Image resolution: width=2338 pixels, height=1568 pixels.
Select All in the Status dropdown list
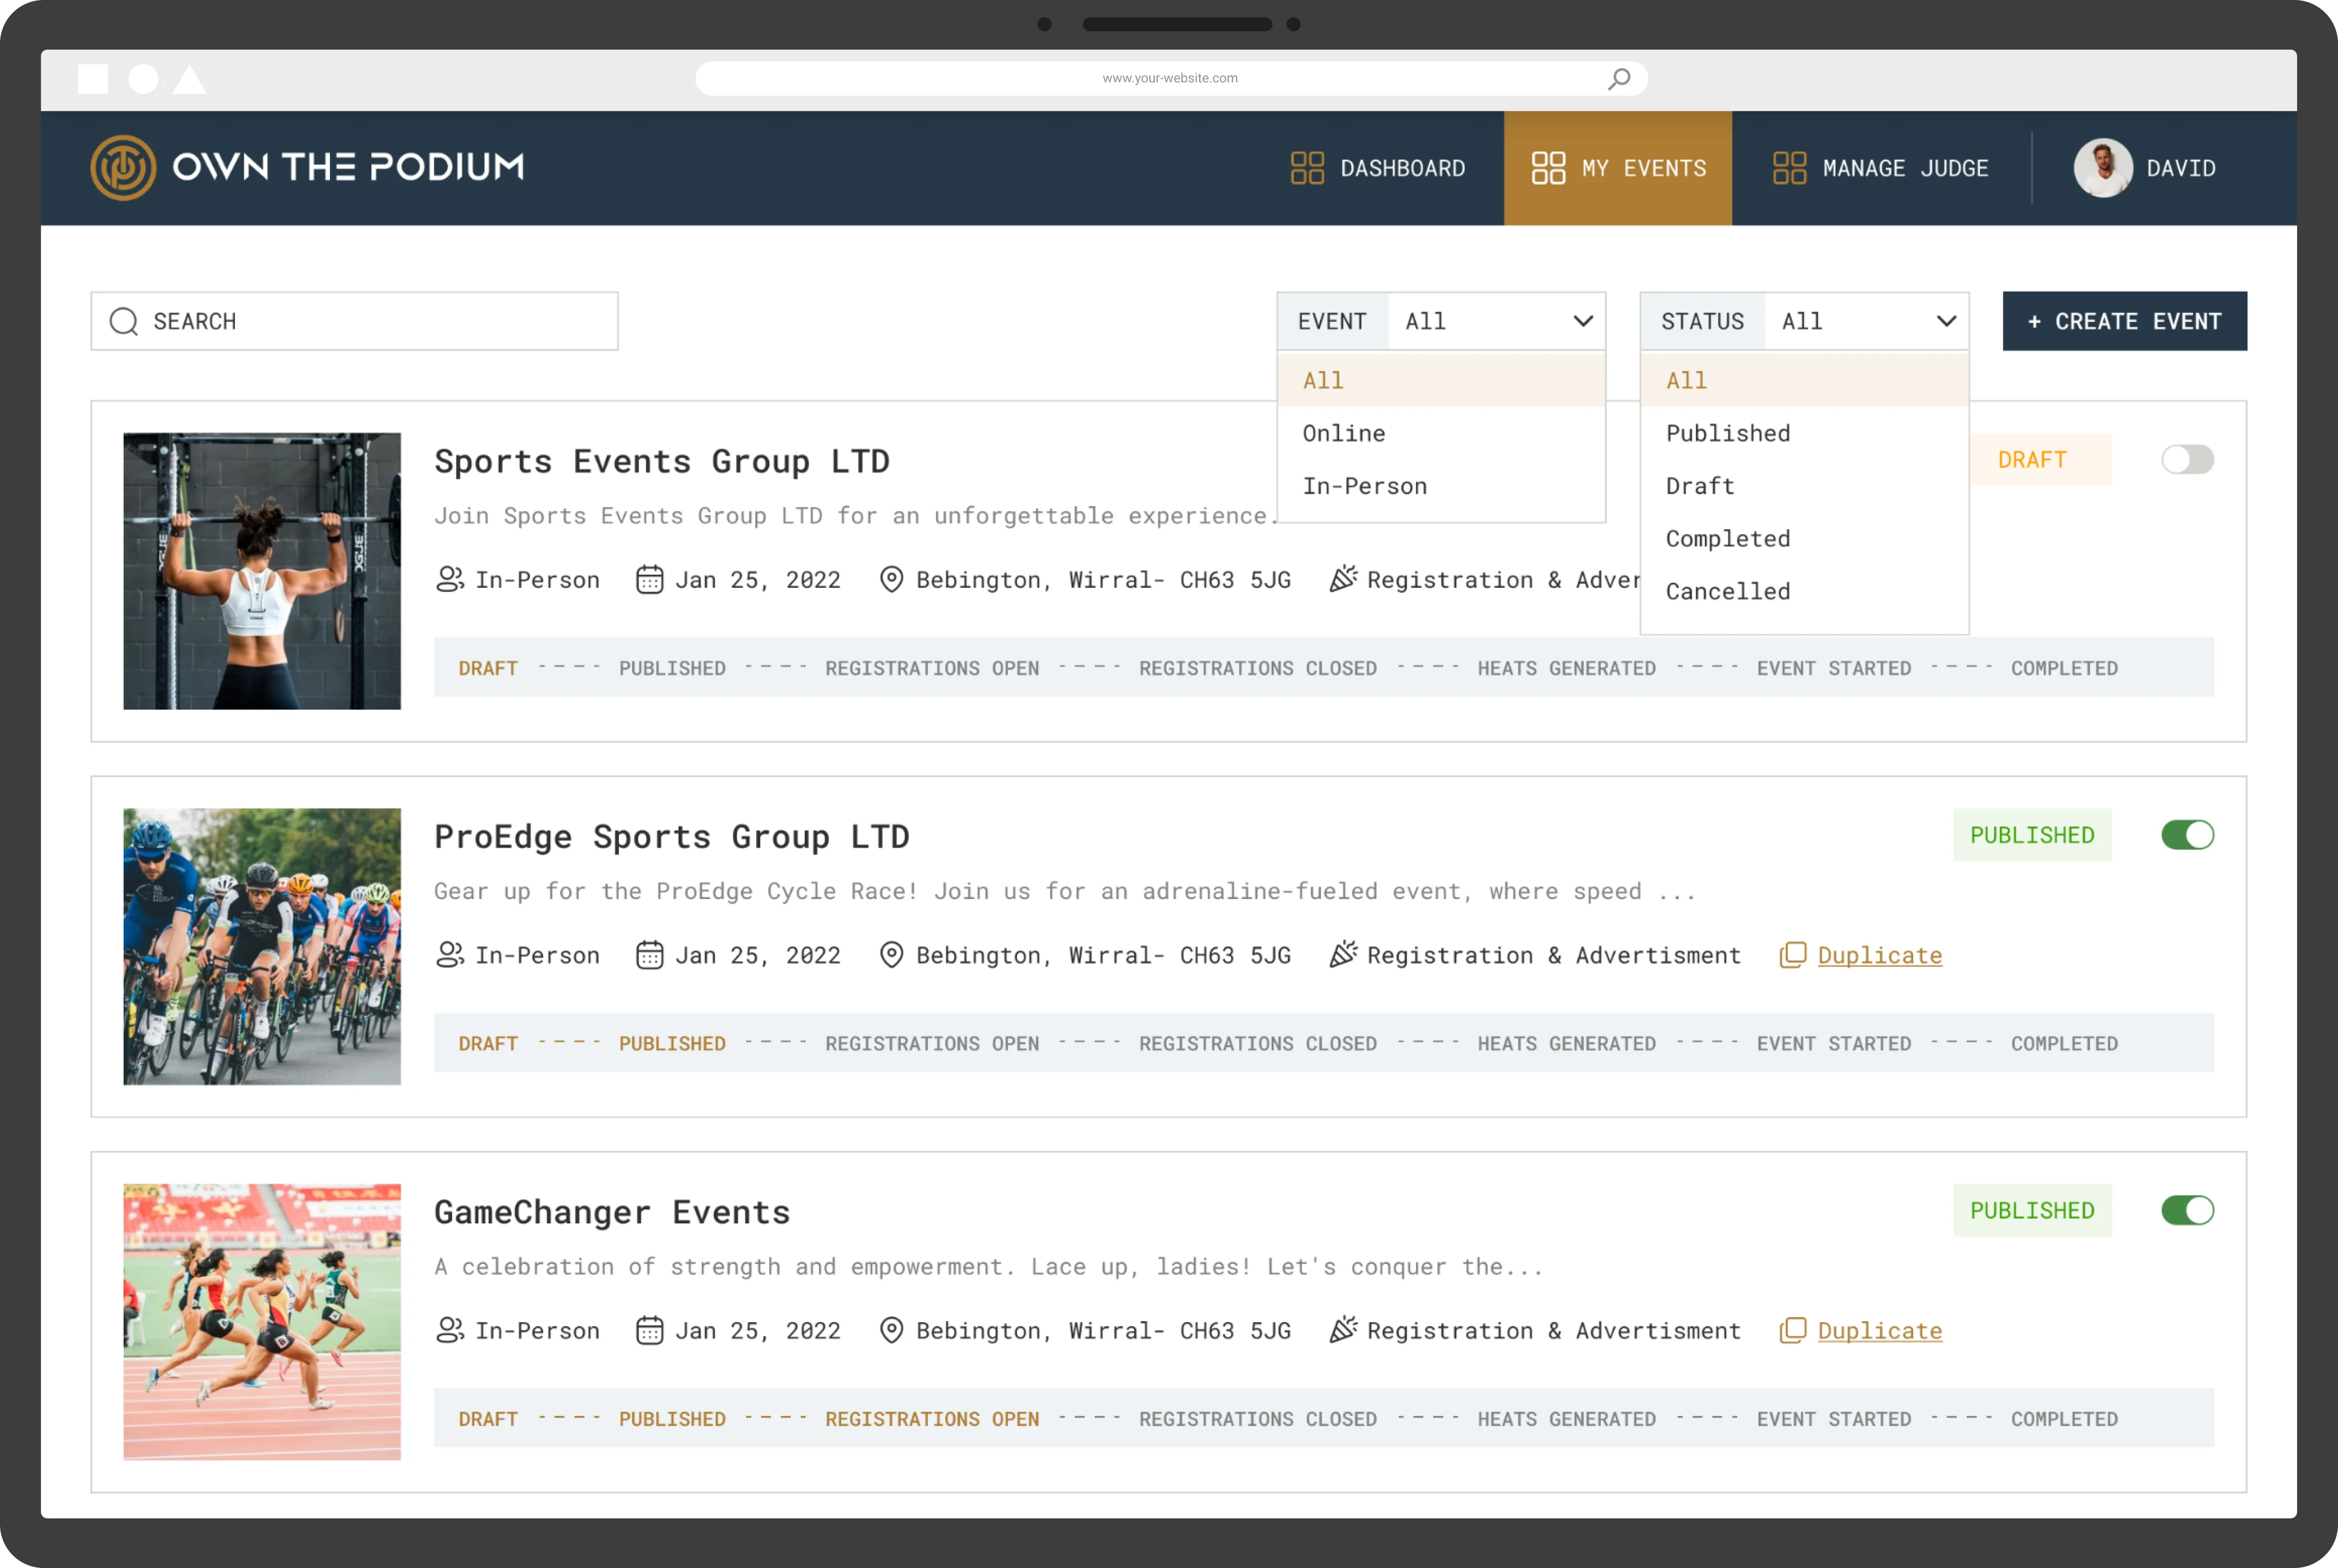(1804, 380)
